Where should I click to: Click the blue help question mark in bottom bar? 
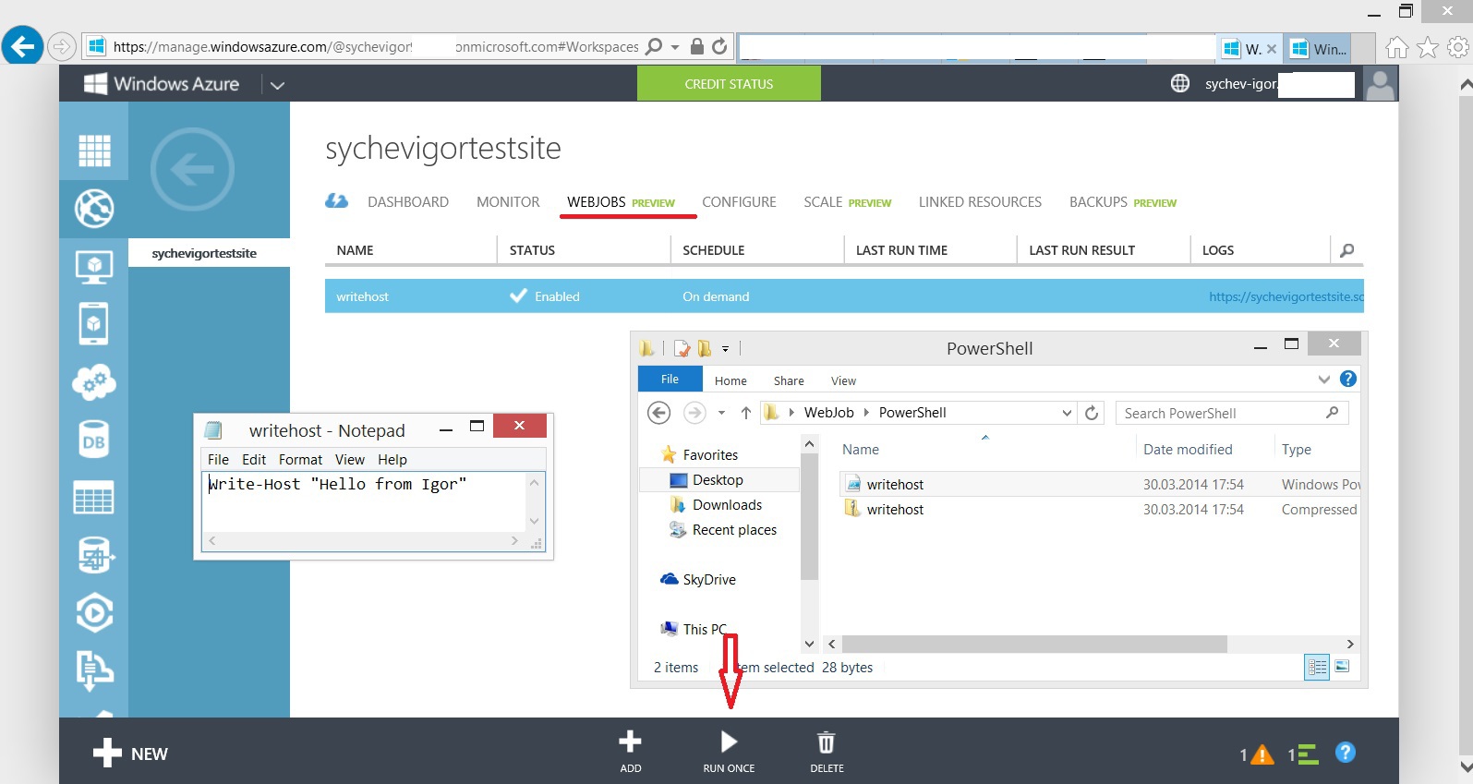pos(1346,753)
